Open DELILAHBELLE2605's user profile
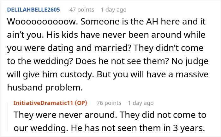The image size is (221, 137). pos(33,10)
